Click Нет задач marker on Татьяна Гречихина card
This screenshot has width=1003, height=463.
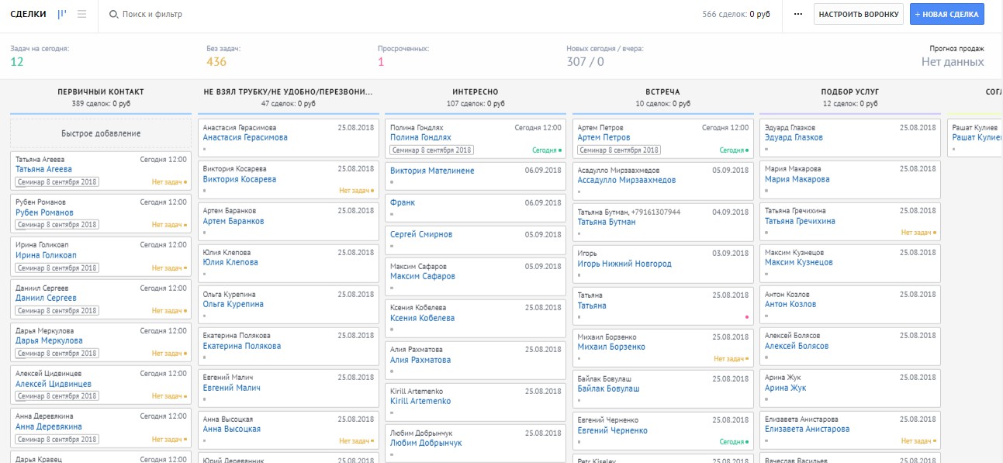click(x=918, y=232)
